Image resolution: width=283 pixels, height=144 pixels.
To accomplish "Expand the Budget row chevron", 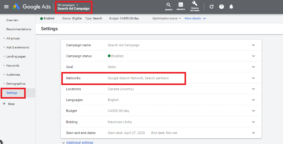I will [x=253, y=111].
